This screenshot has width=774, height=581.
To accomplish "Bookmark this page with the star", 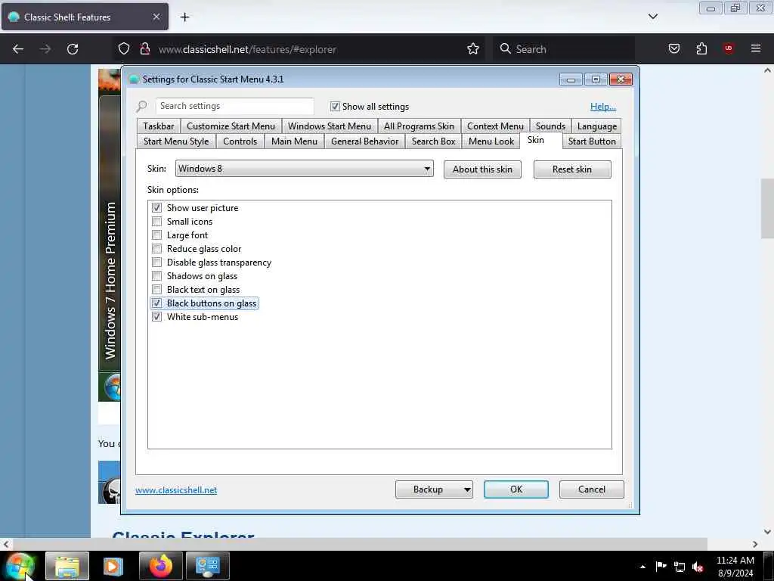I will click(473, 48).
